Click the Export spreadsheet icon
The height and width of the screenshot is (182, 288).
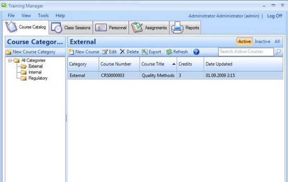click(x=144, y=52)
